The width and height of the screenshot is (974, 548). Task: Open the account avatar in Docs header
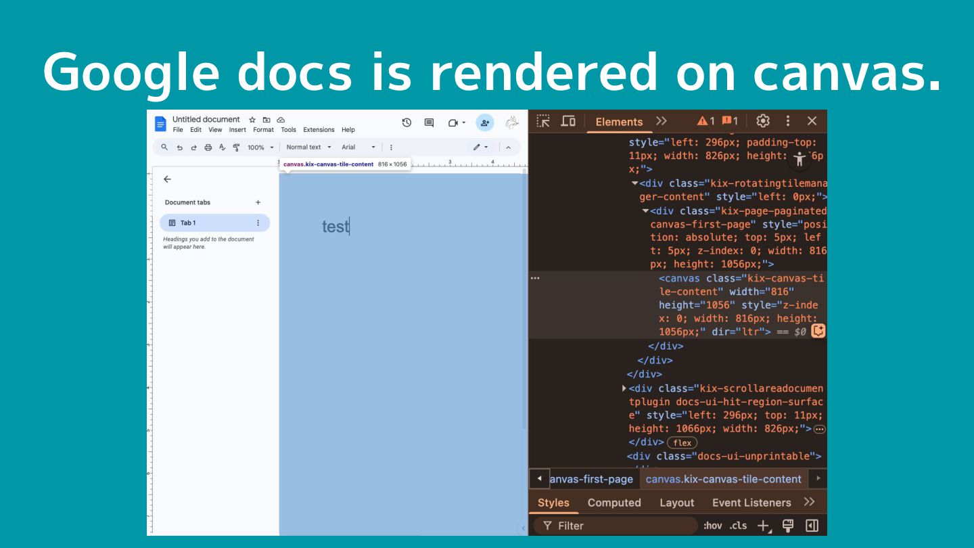tap(512, 122)
